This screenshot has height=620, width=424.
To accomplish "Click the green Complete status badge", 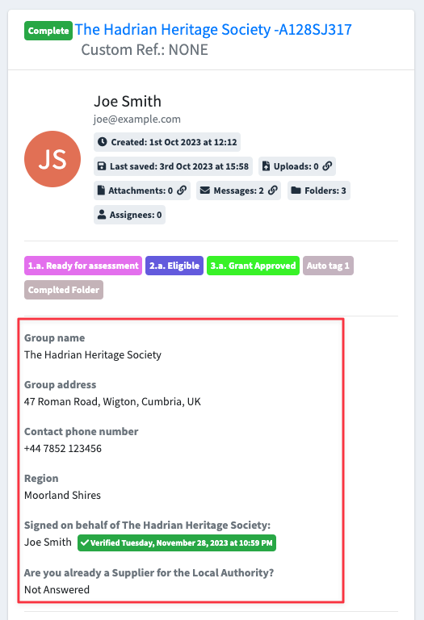I will tap(48, 31).
